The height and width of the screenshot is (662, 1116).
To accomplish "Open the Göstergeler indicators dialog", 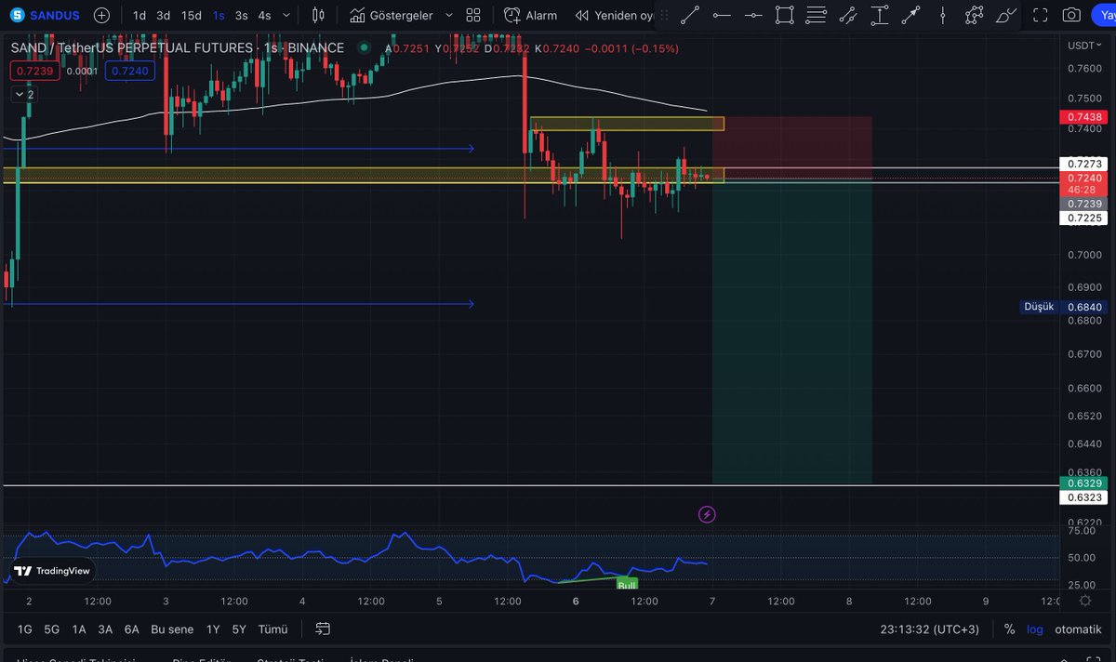I will 391,16.
